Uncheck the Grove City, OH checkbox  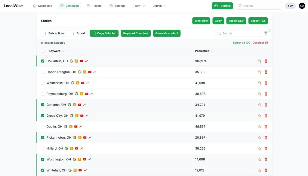[43, 116]
